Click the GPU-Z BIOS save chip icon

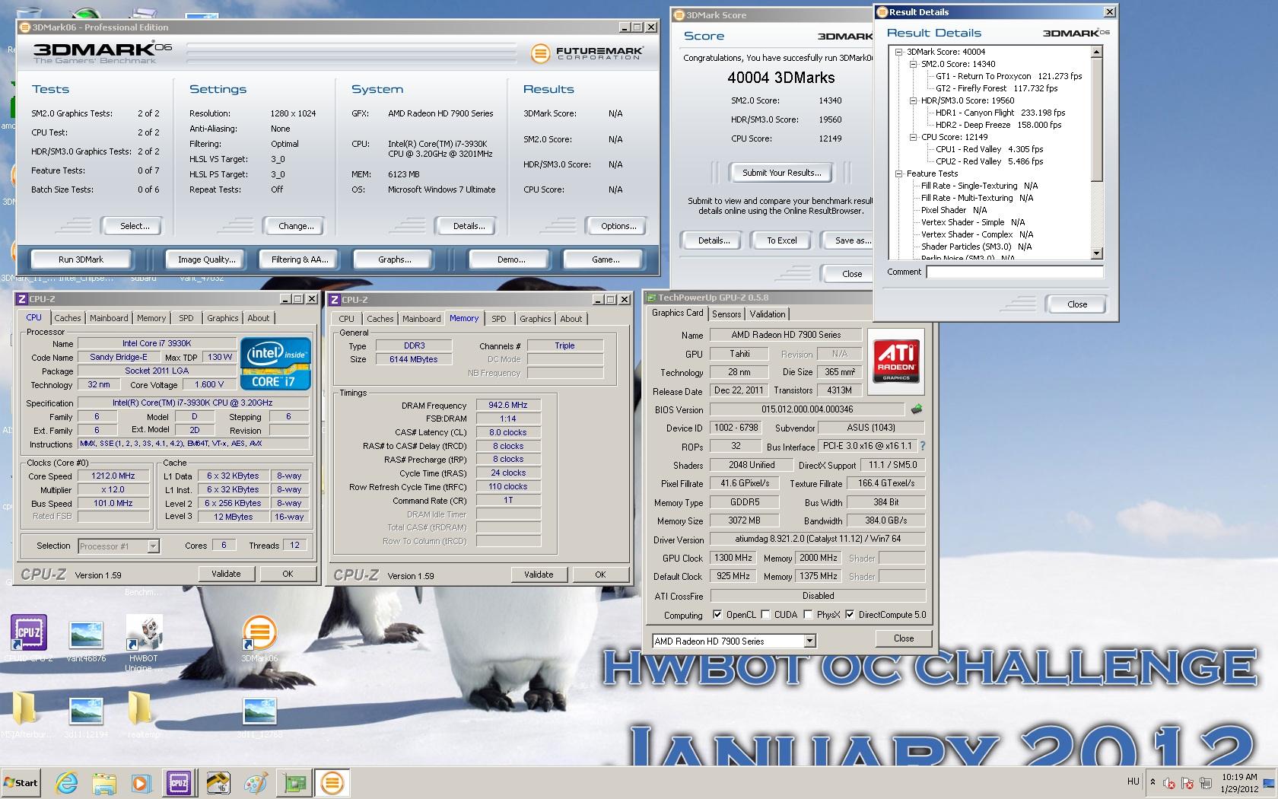coord(917,409)
